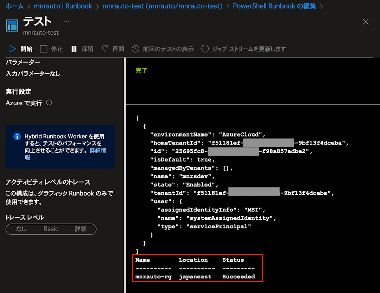Run the test using the 開始 play icon
The width and height of the screenshot is (380, 293).
point(13,49)
